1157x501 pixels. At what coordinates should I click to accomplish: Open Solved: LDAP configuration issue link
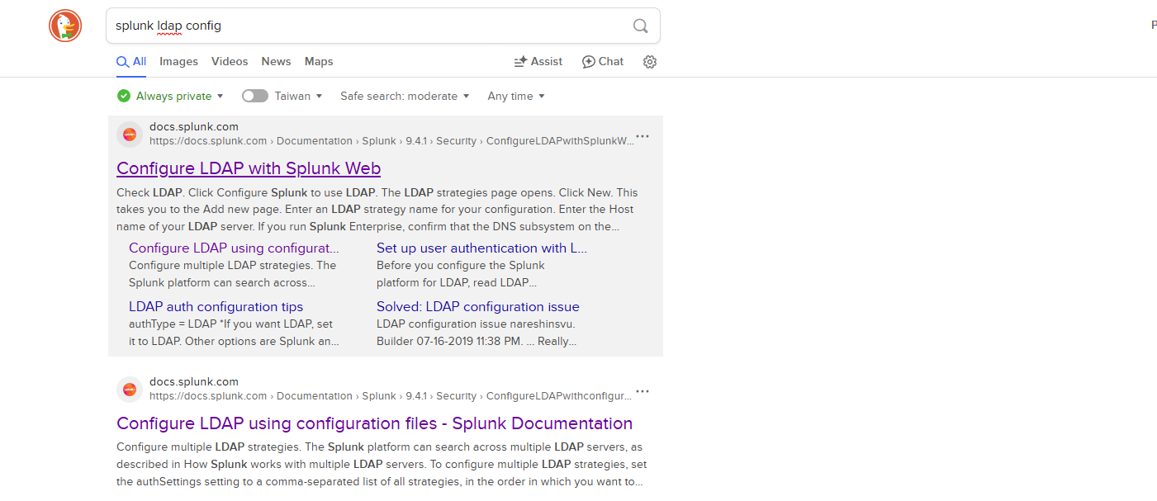pos(477,307)
